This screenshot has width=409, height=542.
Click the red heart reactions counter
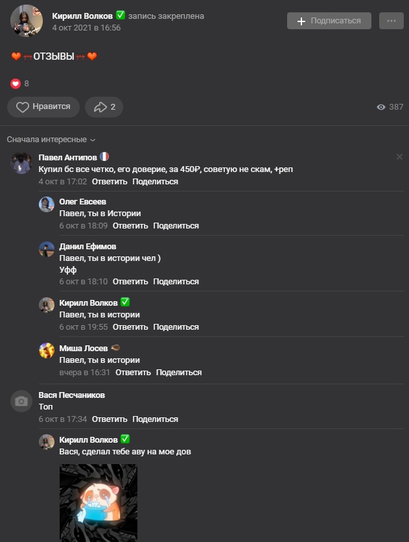coord(16,84)
